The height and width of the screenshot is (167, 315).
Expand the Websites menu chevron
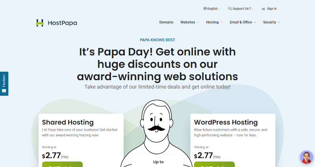198,22
